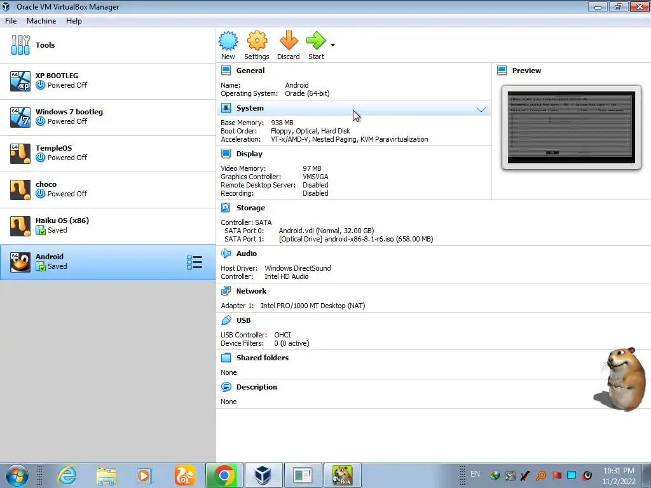Click the System chip icon
Viewport: 651px width, 488px height.
226,108
